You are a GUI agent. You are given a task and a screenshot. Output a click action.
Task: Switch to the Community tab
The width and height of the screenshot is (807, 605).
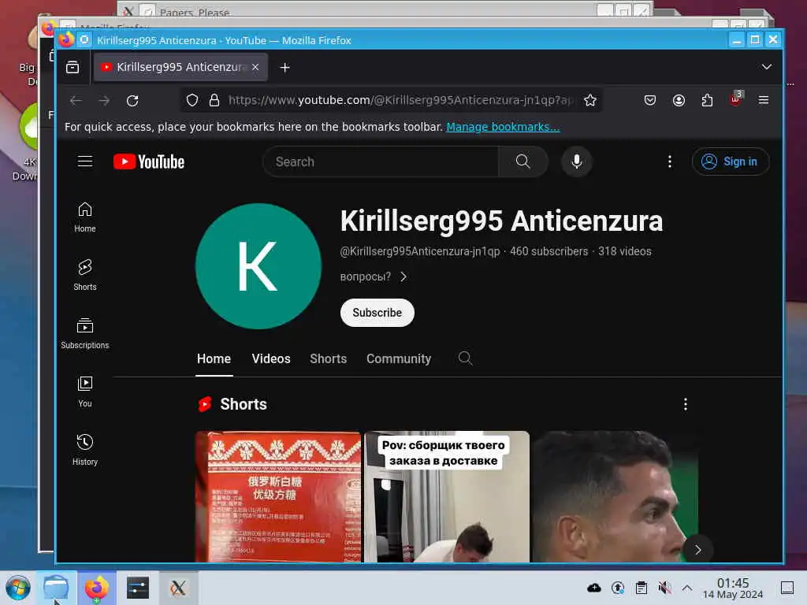[x=398, y=358]
